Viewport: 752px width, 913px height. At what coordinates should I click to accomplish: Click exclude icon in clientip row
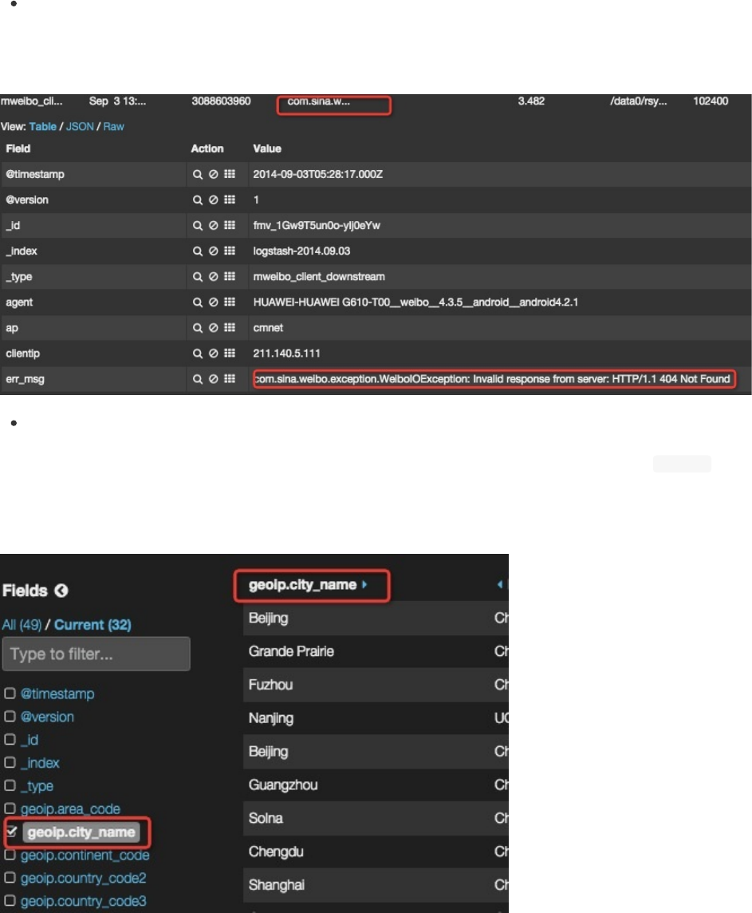click(x=214, y=354)
